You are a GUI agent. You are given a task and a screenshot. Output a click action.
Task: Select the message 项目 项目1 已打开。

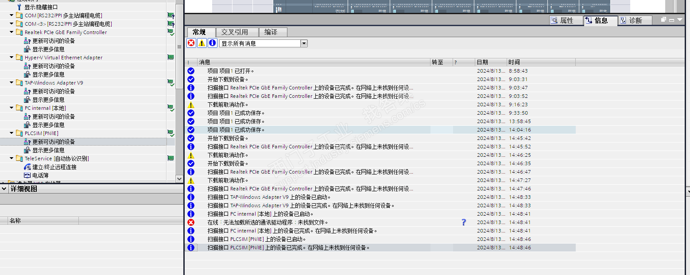pyautogui.click(x=231, y=71)
